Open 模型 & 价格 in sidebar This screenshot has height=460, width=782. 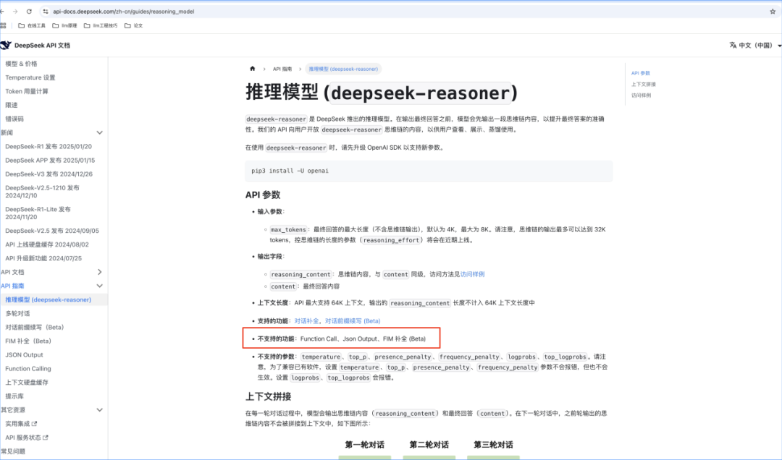point(22,64)
